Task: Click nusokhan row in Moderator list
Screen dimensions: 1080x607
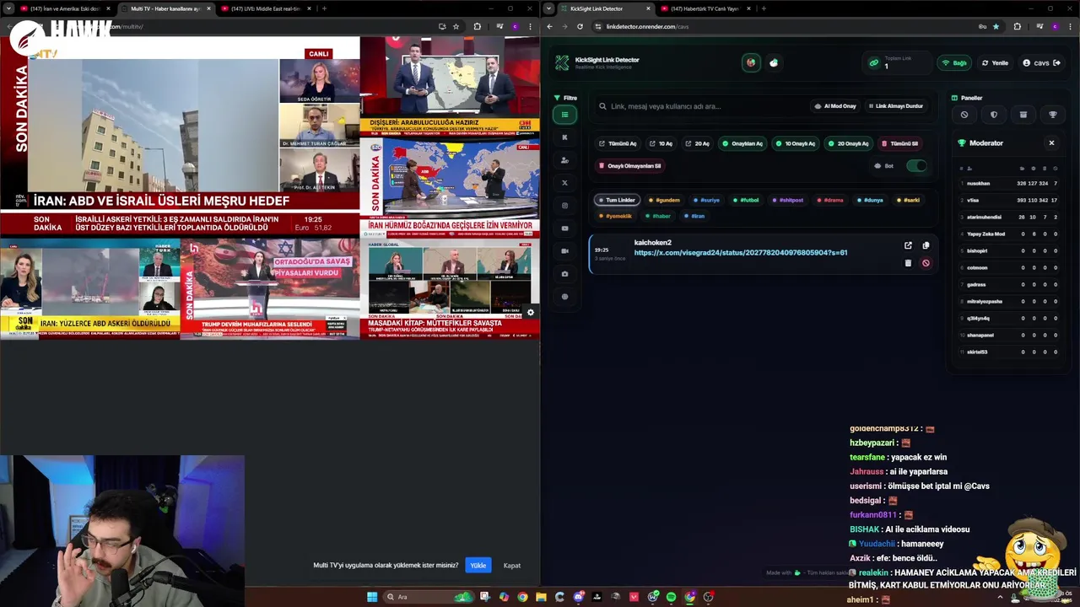Action: pos(1009,183)
